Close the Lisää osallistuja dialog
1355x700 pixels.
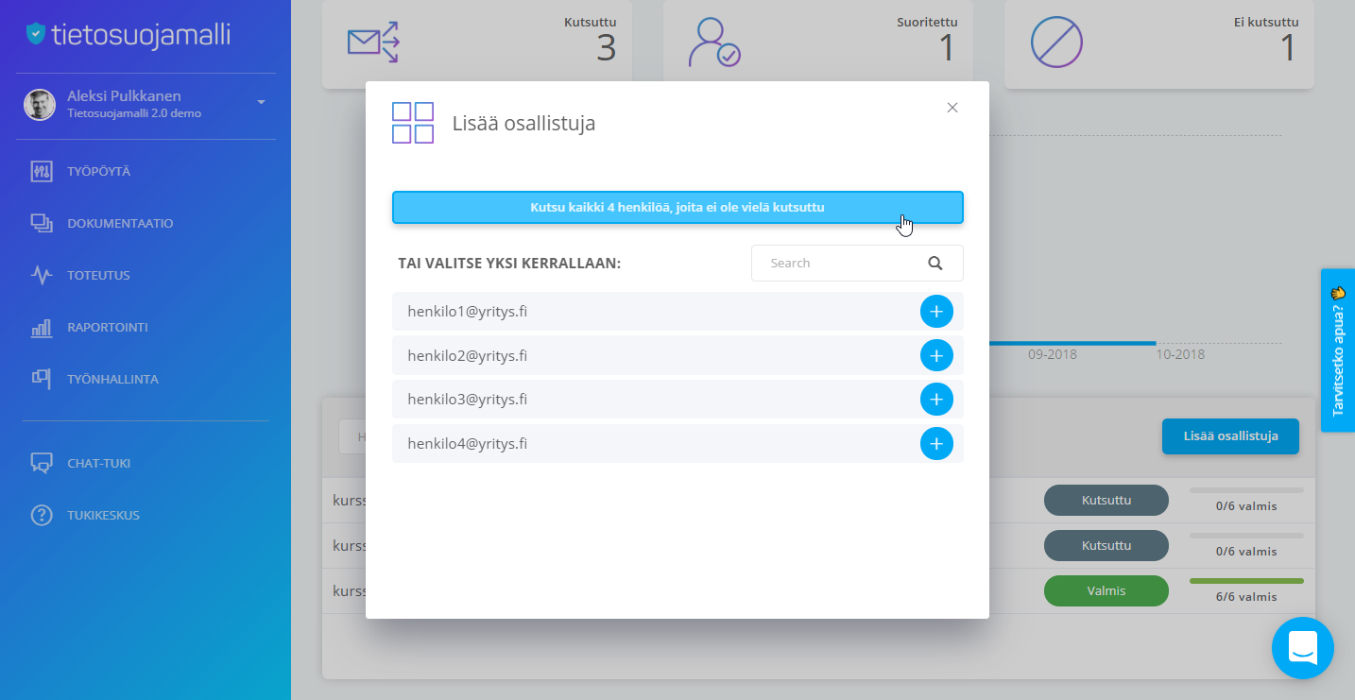pos(952,108)
